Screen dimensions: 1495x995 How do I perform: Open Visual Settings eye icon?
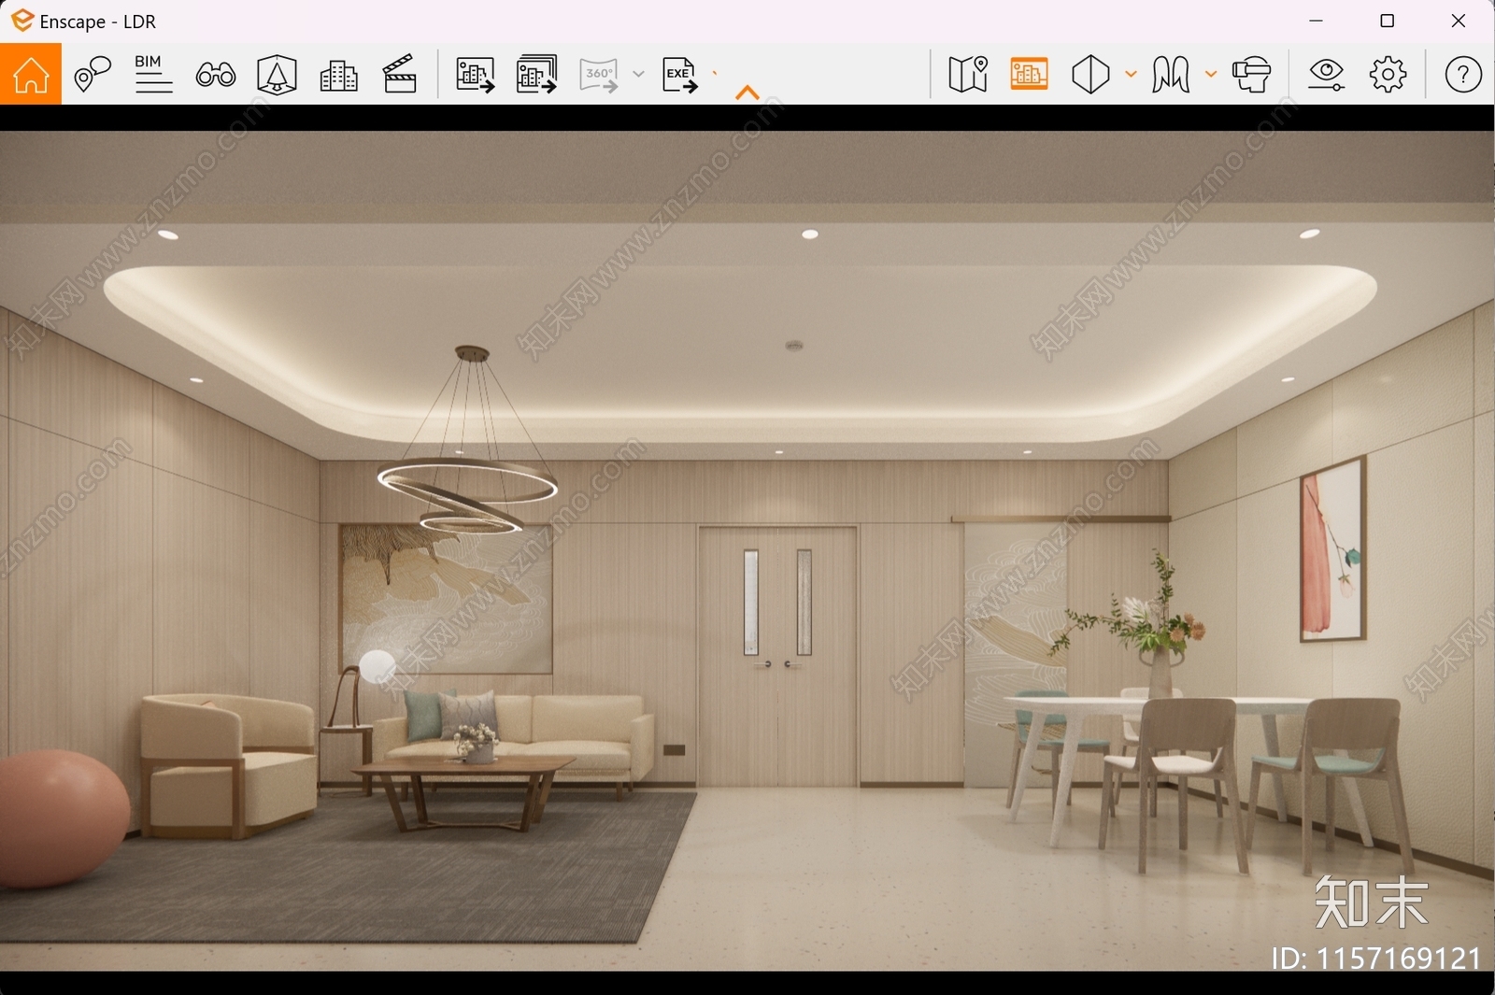click(1327, 74)
